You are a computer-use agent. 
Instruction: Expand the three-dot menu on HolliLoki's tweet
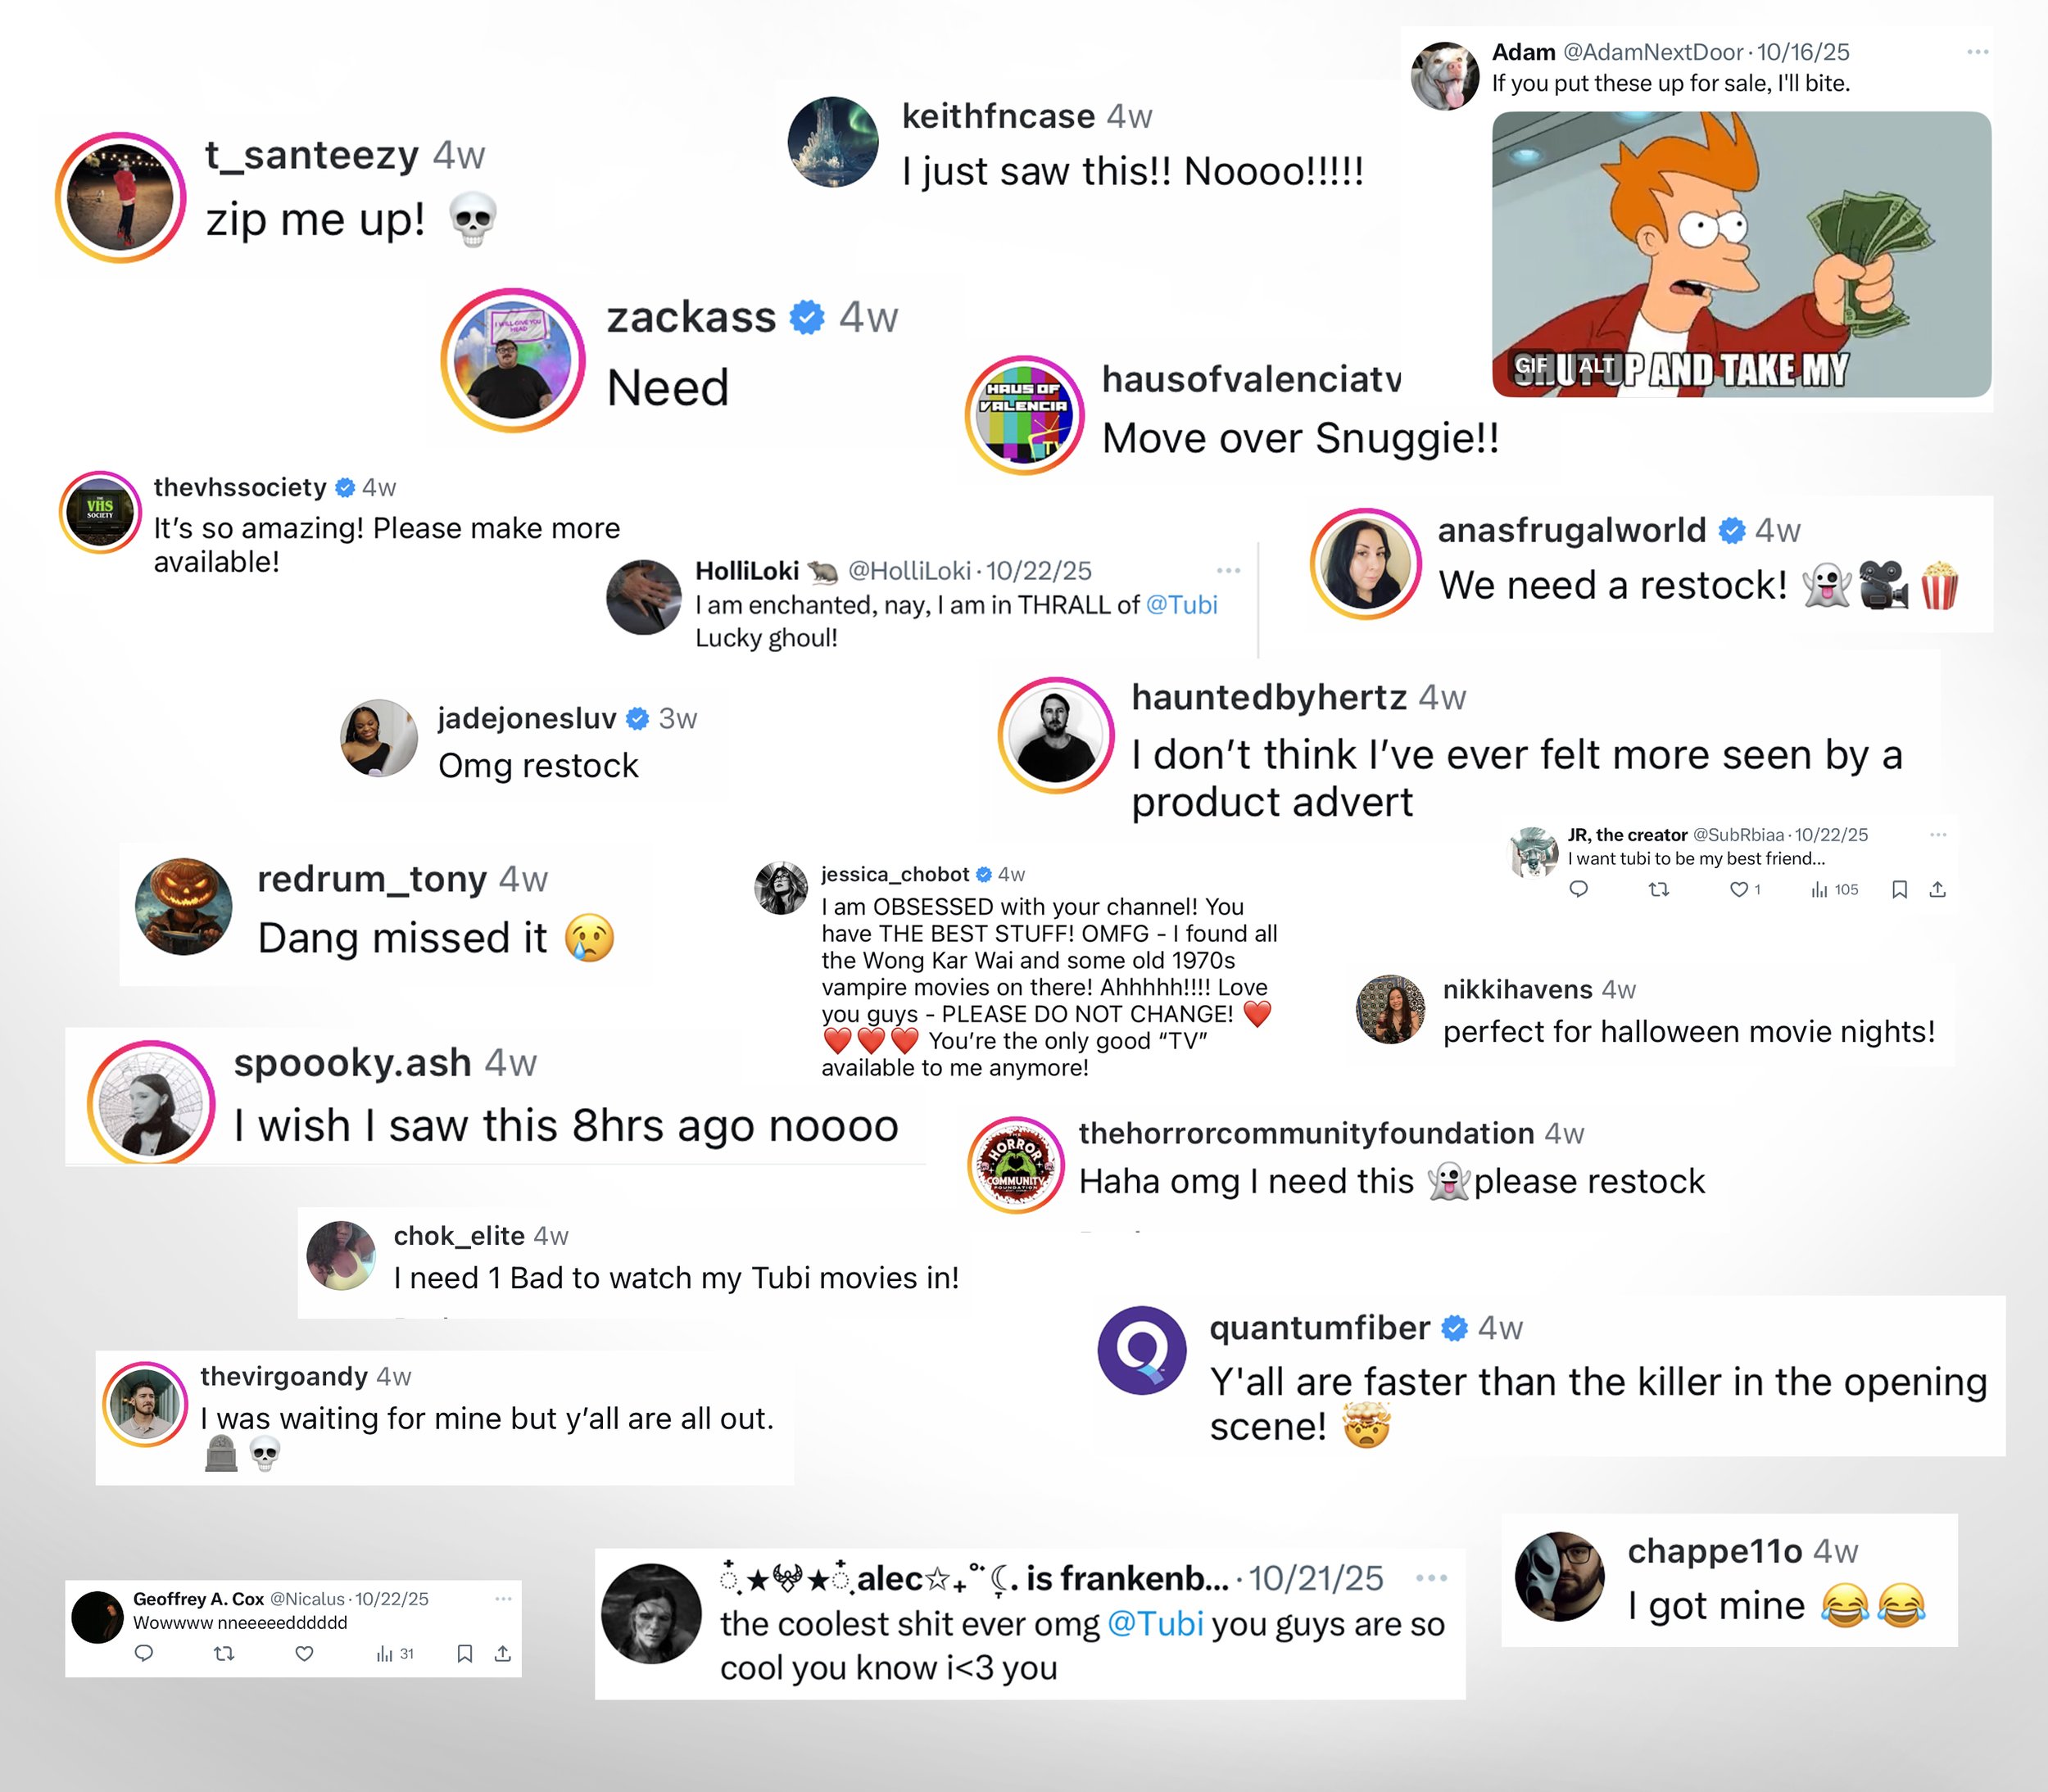tap(1228, 571)
